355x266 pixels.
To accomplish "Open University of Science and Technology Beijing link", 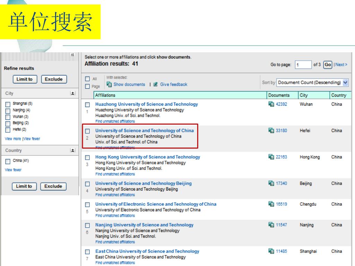I will pos(143,183).
